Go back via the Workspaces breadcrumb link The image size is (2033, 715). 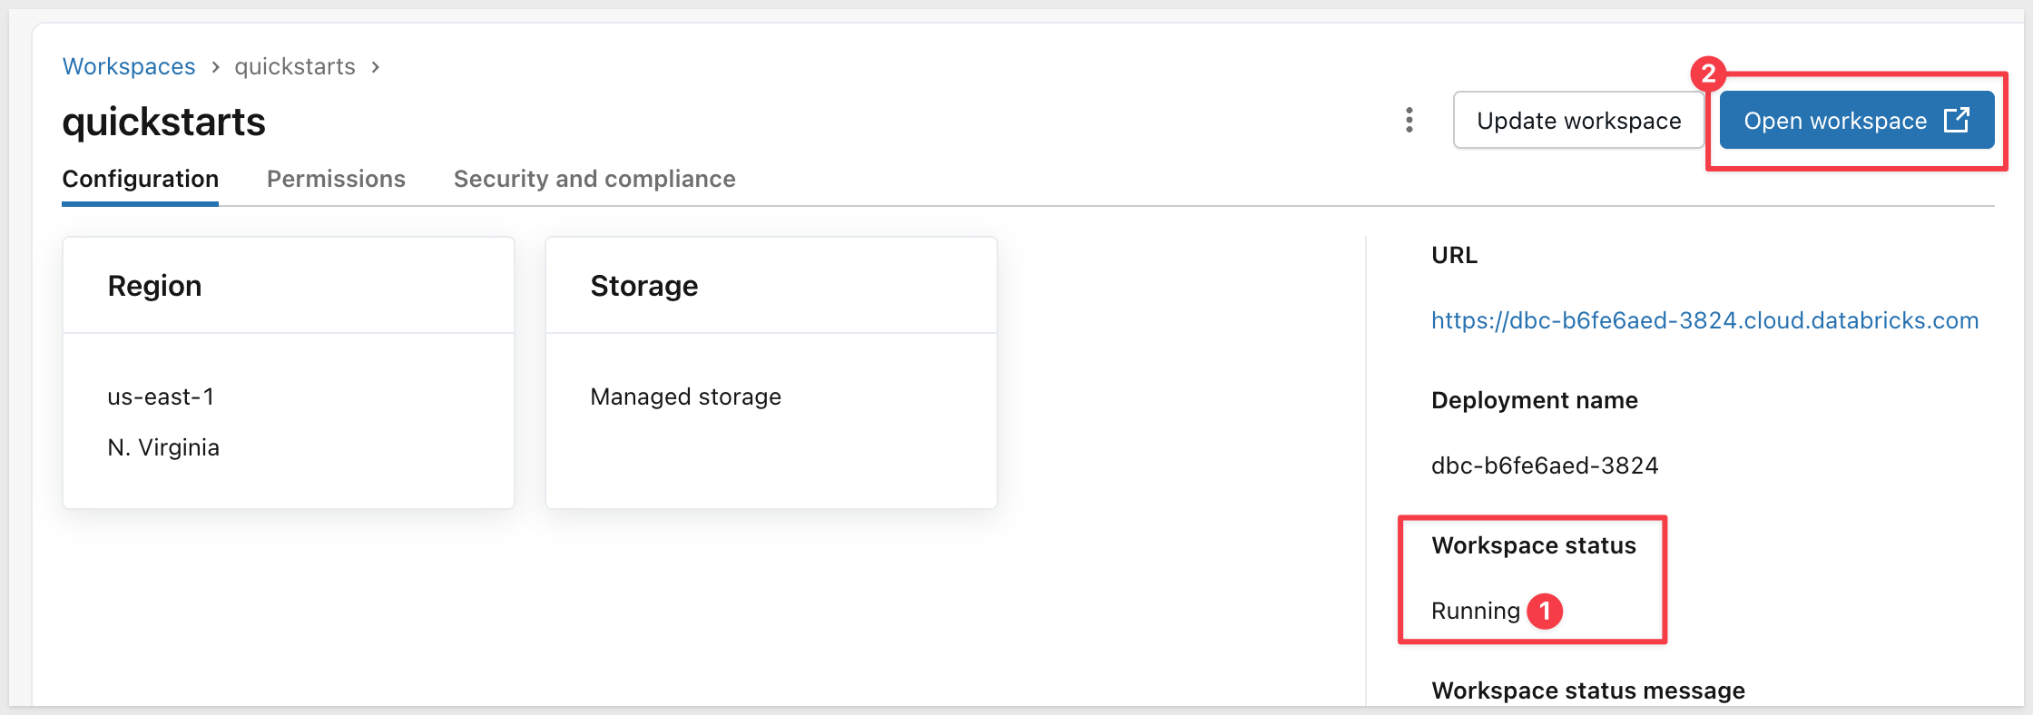pyautogui.click(x=129, y=66)
